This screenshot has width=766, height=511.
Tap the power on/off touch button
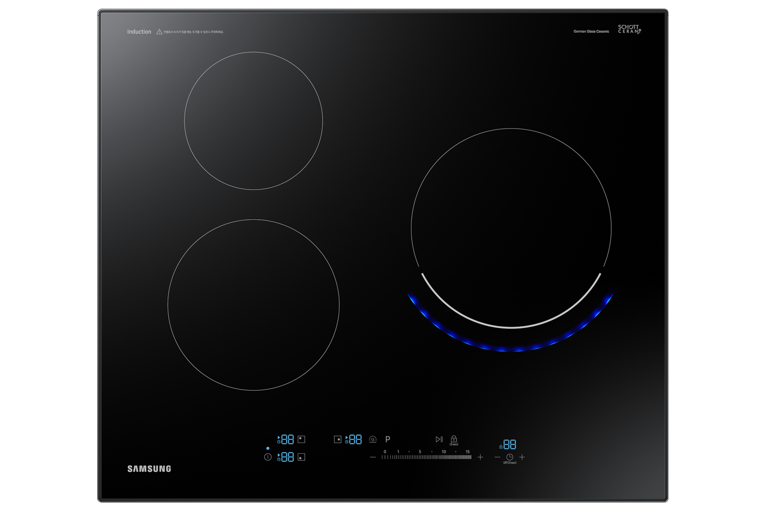coord(268,457)
